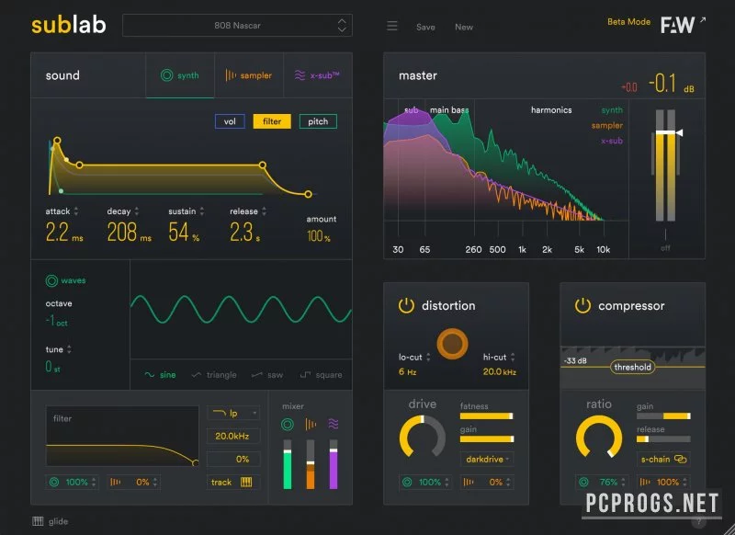Image resolution: width=735 pixels, height=535 pixels.
Task: Click the New button
Action: (464, 28)
